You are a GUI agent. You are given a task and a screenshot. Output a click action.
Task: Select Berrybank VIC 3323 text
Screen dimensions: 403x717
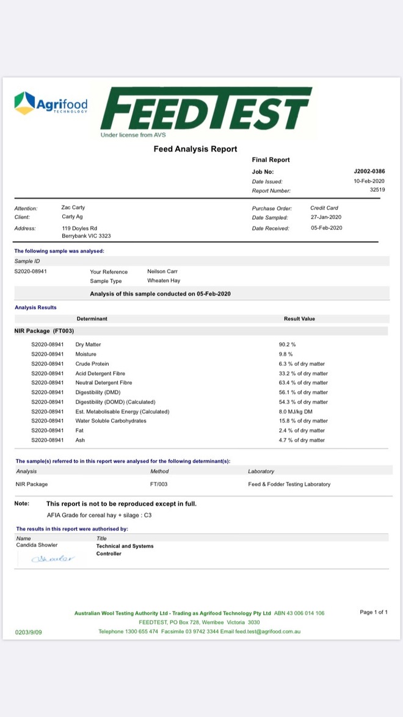point(86,236)
